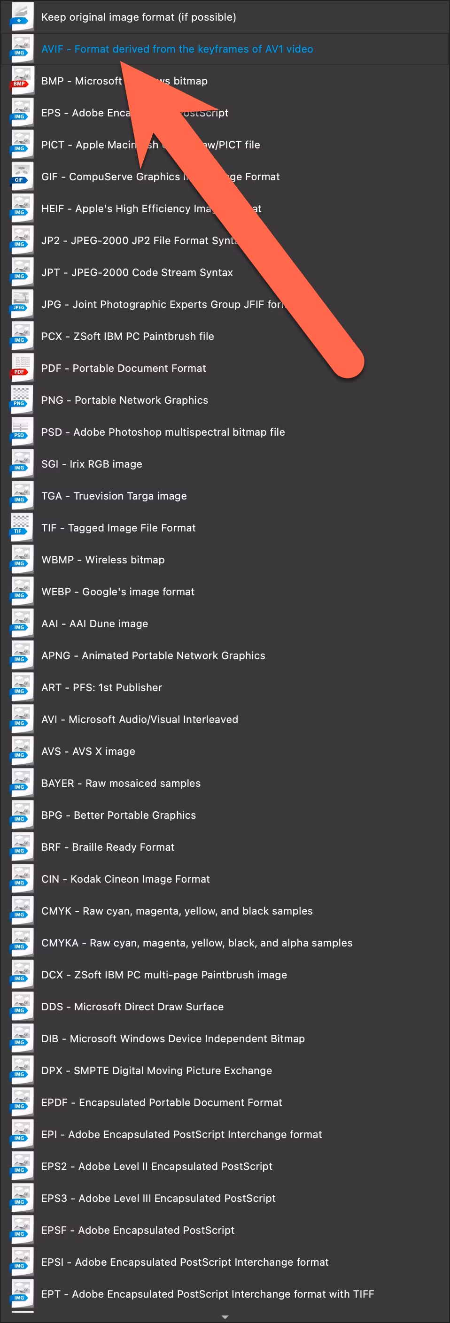Choose 'BPG - Better Portable Graphics'

tap(225, 815)
